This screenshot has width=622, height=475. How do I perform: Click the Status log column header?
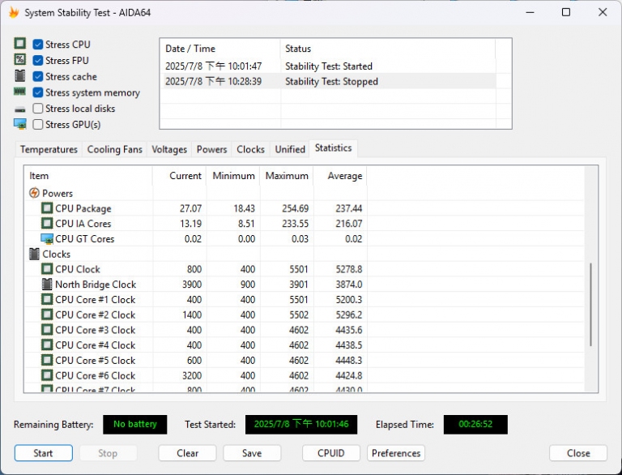click(388, 49)
